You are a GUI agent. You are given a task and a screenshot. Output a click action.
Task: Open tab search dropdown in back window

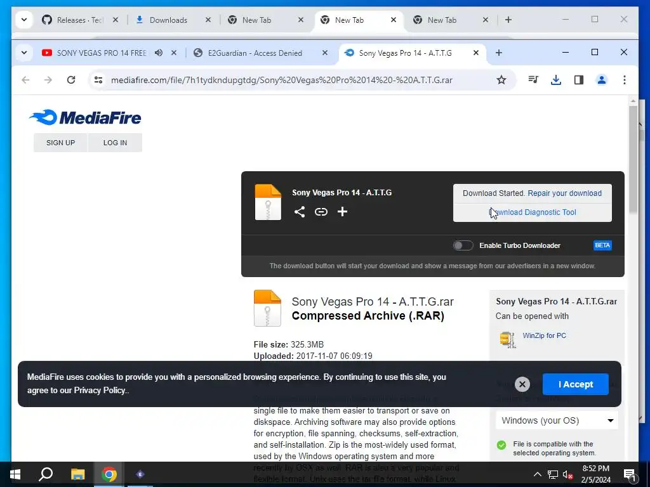[x=24, y=20]
